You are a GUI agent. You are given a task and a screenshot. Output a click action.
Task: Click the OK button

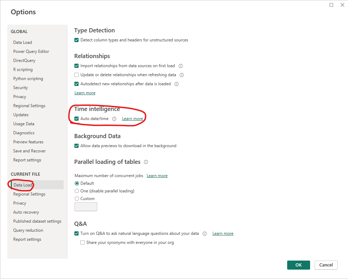tap(299, 265)
